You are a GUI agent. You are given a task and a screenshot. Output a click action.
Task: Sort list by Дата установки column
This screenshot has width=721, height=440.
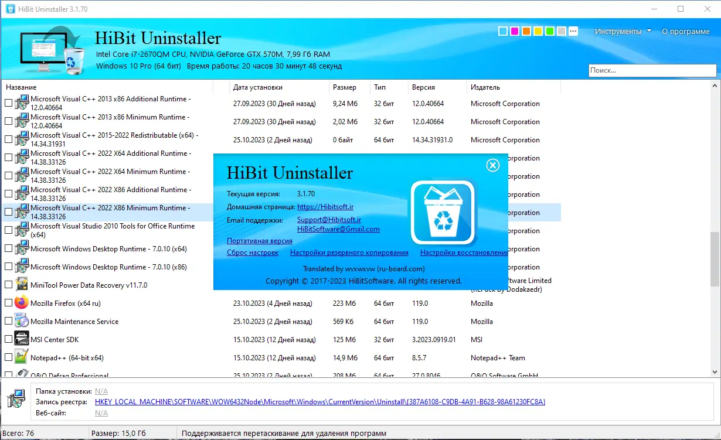click(279, 87)
